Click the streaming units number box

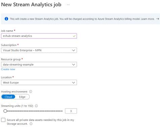tap(71, 111)
